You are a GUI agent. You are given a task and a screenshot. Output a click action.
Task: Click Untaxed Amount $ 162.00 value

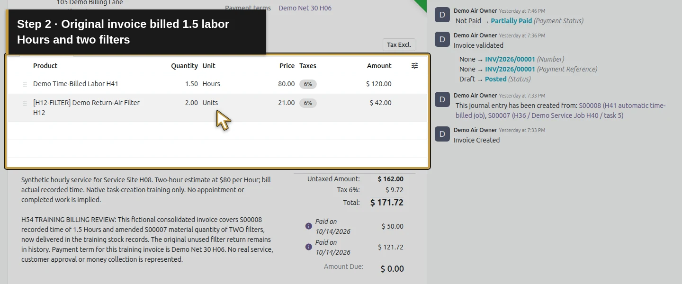click(391, 179)
